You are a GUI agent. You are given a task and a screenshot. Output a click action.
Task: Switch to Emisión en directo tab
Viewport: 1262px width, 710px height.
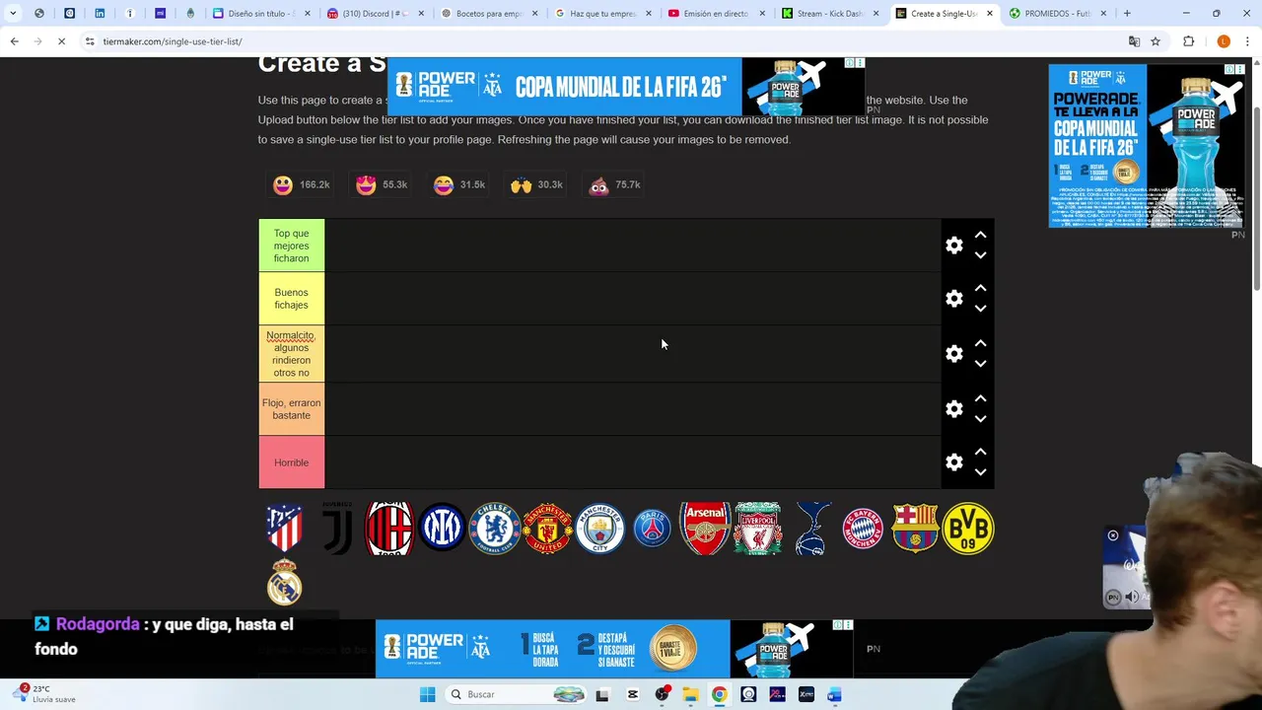tap(715, 14)
